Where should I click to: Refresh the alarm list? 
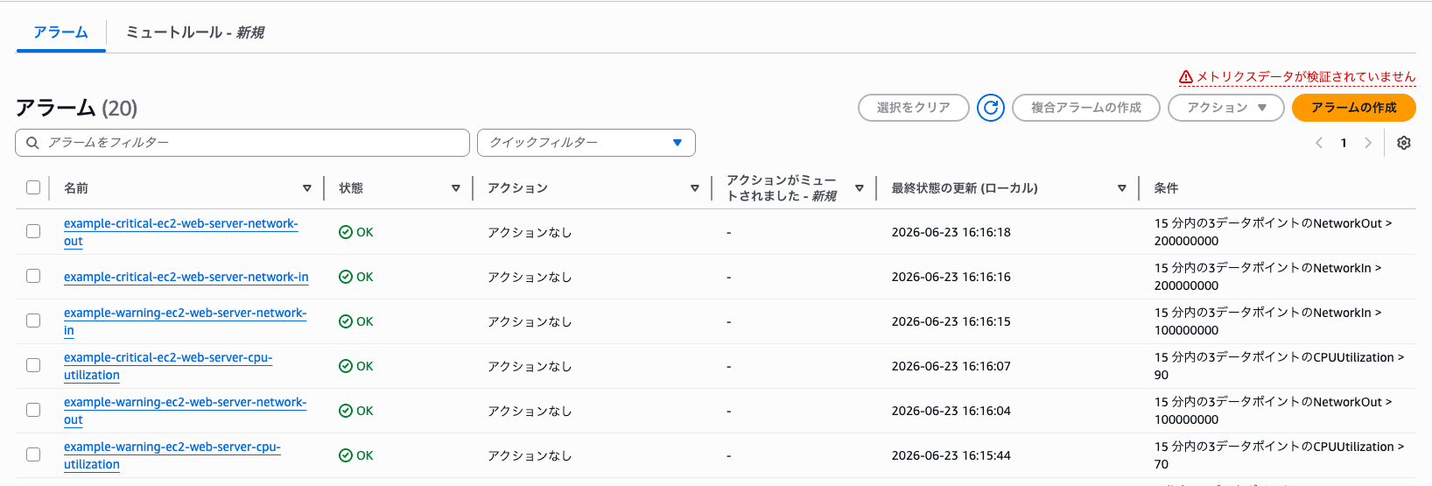[x=991, y=108]
